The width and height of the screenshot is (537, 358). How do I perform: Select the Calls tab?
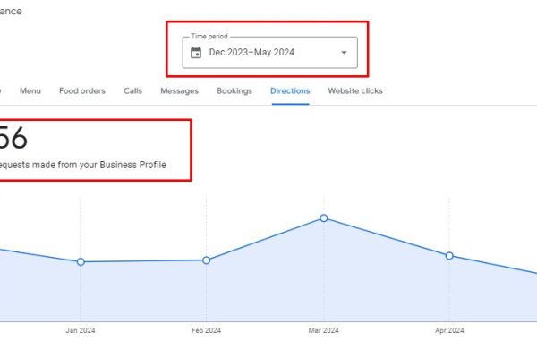point(132,90)
